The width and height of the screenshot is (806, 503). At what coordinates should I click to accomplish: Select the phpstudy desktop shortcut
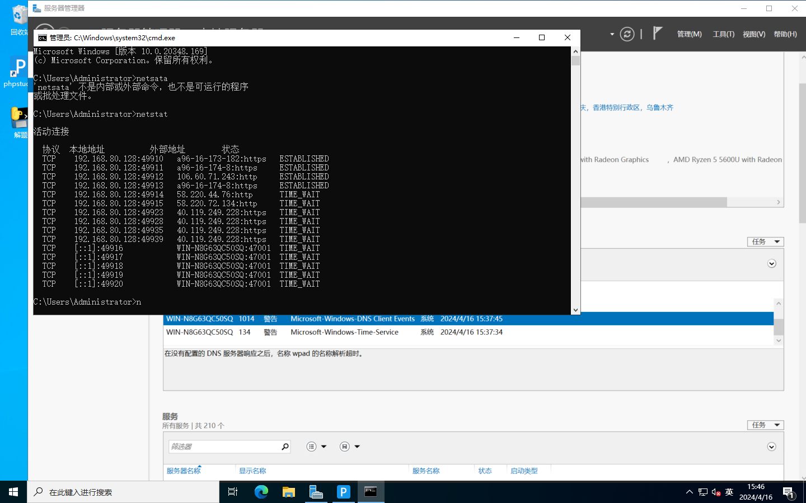pos(16,72)
